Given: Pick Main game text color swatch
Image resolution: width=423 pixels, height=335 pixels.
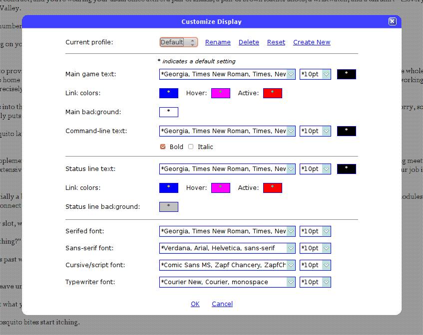Looking at the screenshot, I should pyautogui.click(x=347, y=74).
